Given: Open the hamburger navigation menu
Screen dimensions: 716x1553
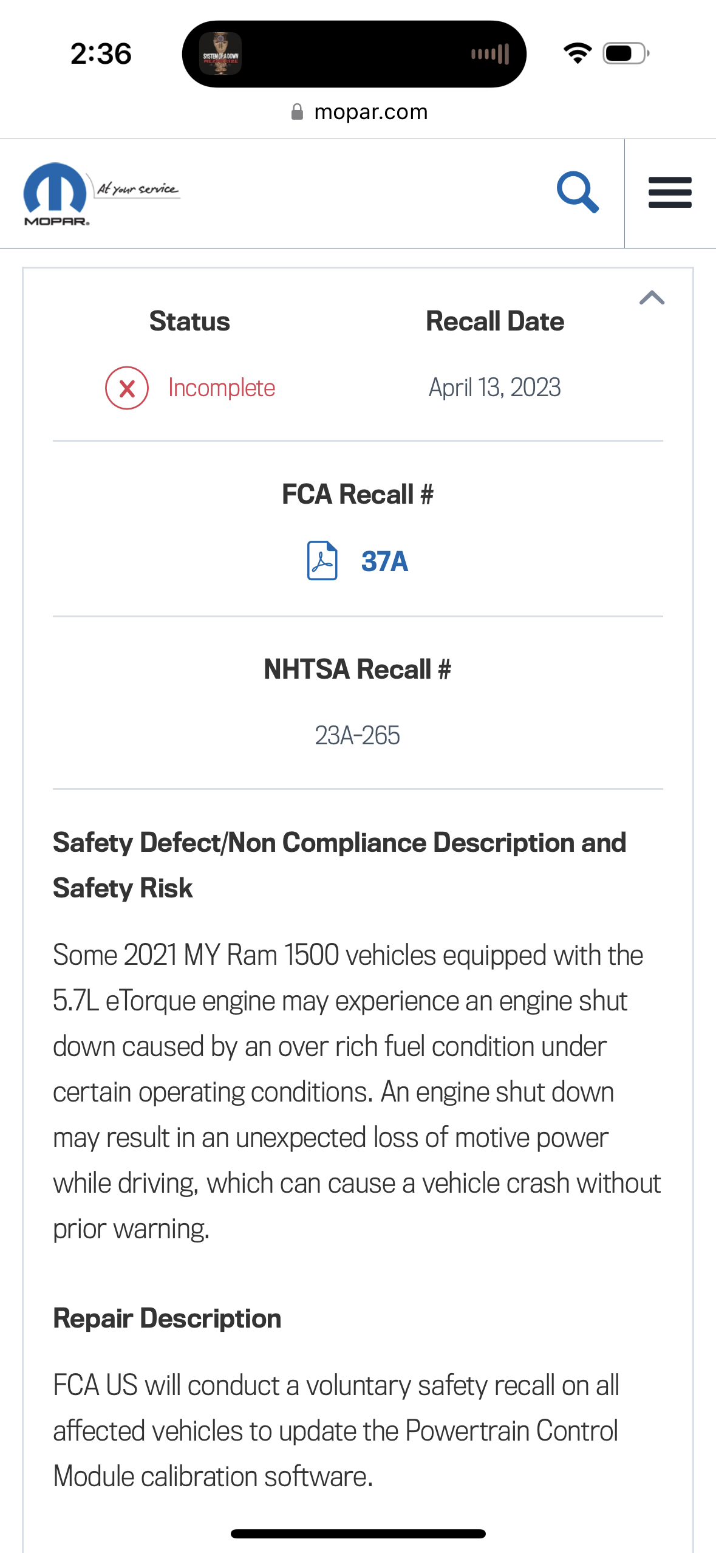Looking at the screenshot, I should coord(670,193).
